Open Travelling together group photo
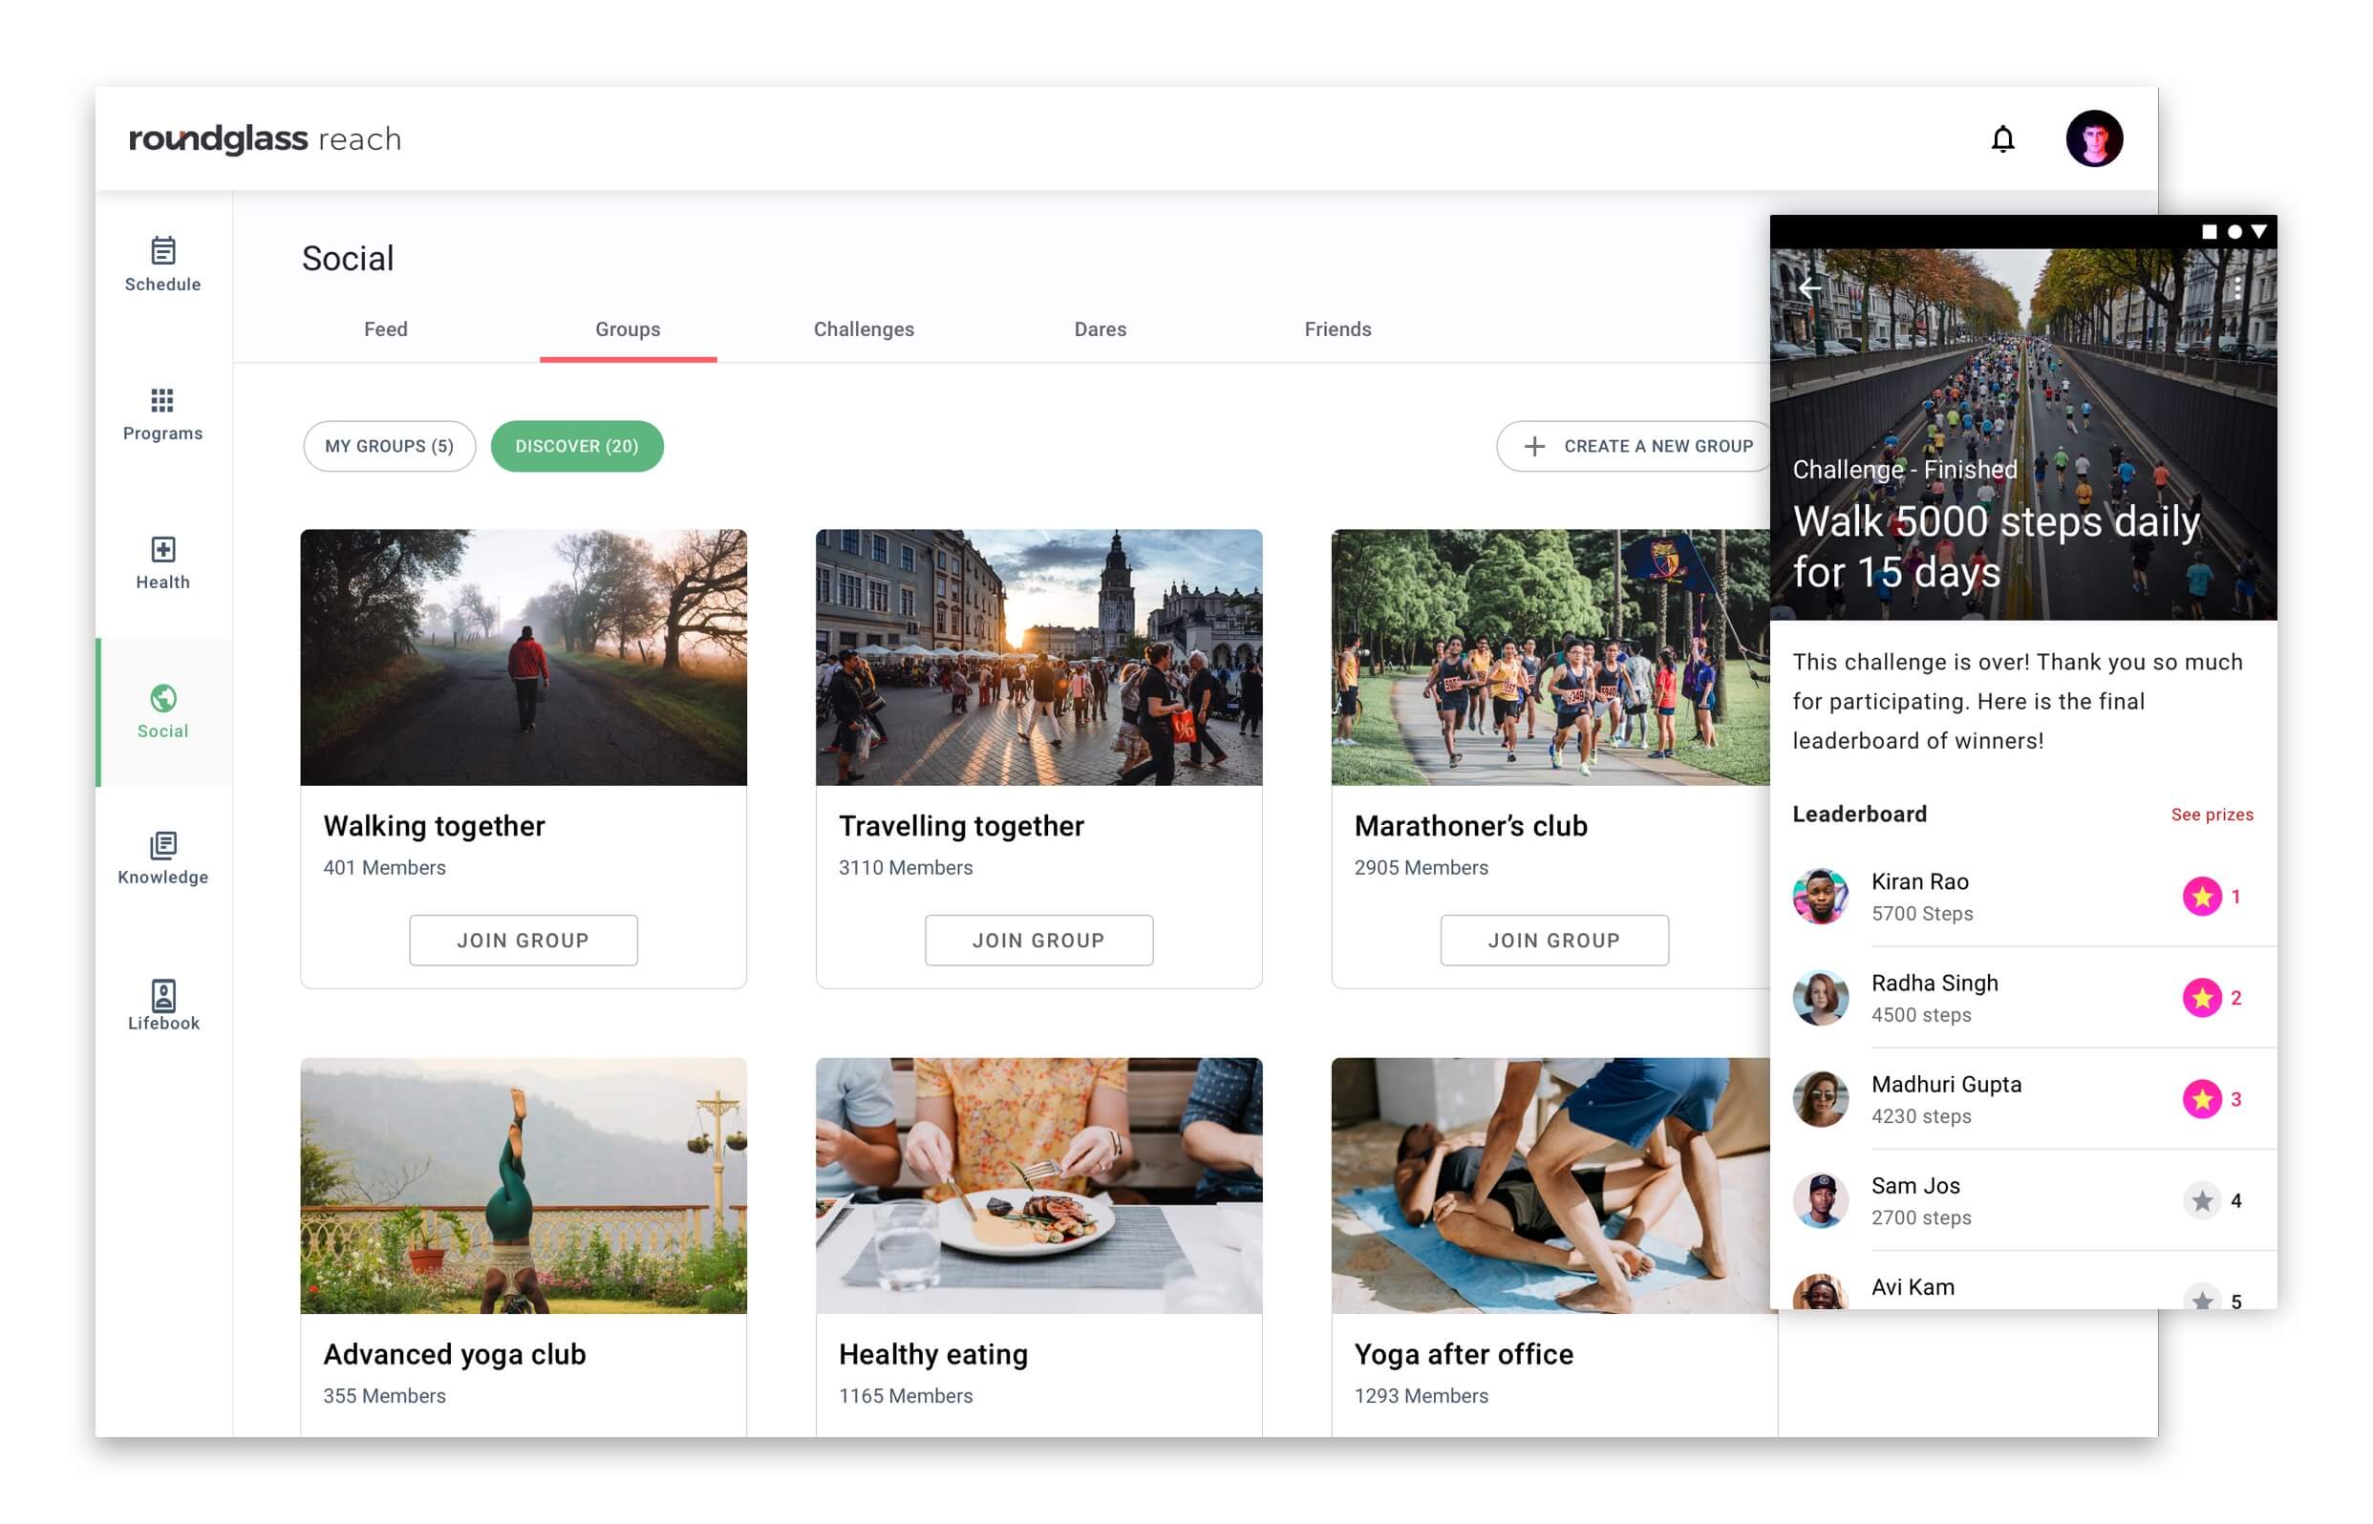 click(x=1038, y=657)
